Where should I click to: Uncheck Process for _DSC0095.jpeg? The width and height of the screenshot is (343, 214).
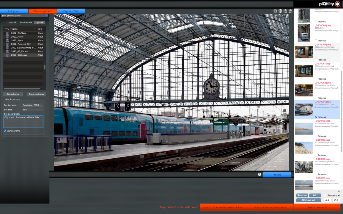coord(316,117)
